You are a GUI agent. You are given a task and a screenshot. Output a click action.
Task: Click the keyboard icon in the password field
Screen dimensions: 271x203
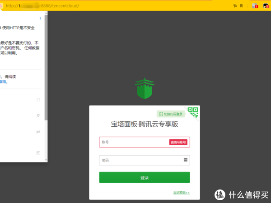(x=186, y=160)
